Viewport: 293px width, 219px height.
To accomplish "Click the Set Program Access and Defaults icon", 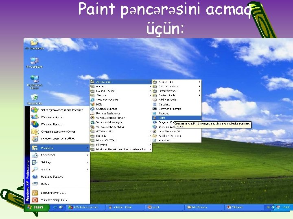I will pyautogui.click(x=35, y=110).
